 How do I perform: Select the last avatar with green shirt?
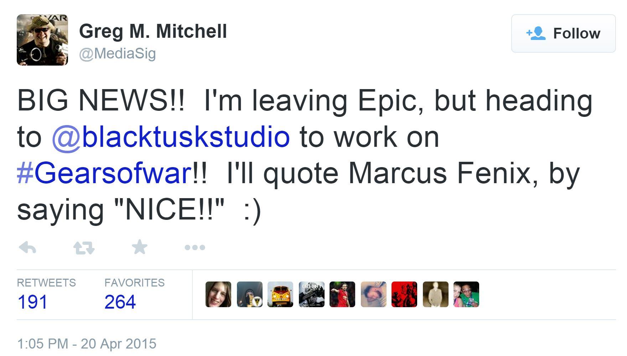click(x=466, y=294)
